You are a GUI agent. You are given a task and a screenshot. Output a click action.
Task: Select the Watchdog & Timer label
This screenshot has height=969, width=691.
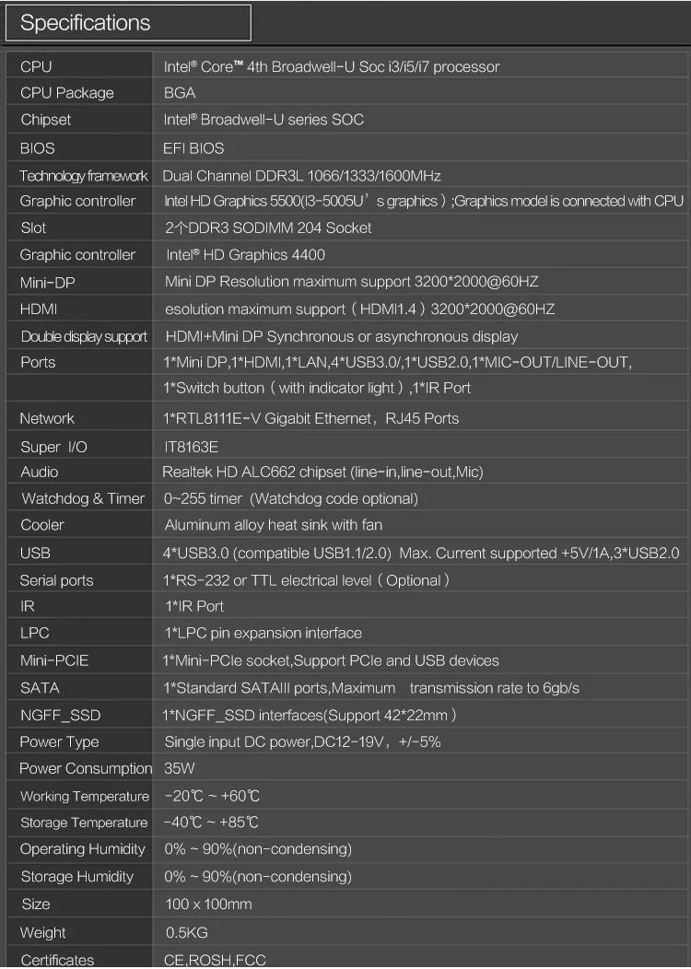pyautogui.click(x=83, y=498)
